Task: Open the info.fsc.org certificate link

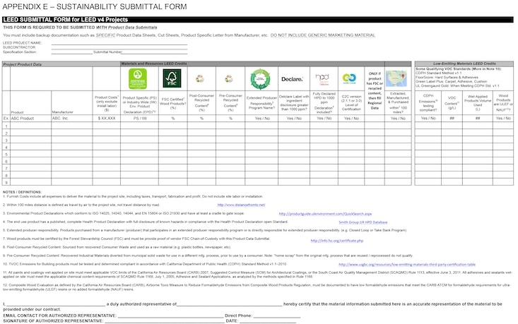Action: (336, 241)
